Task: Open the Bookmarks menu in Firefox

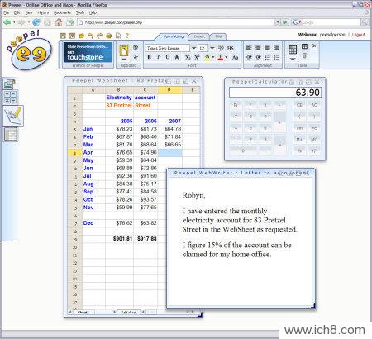Action: (x=62, y=12)
